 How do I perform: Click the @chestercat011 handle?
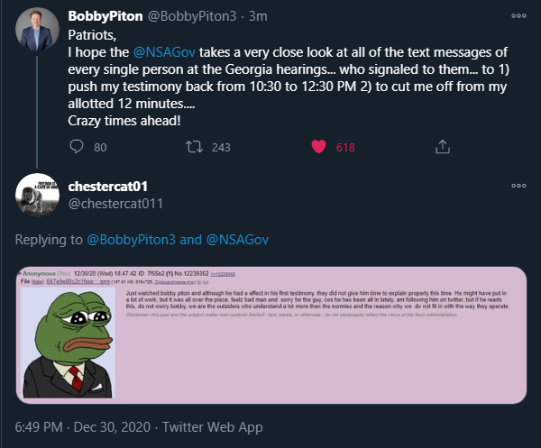(x=115, y=203)
